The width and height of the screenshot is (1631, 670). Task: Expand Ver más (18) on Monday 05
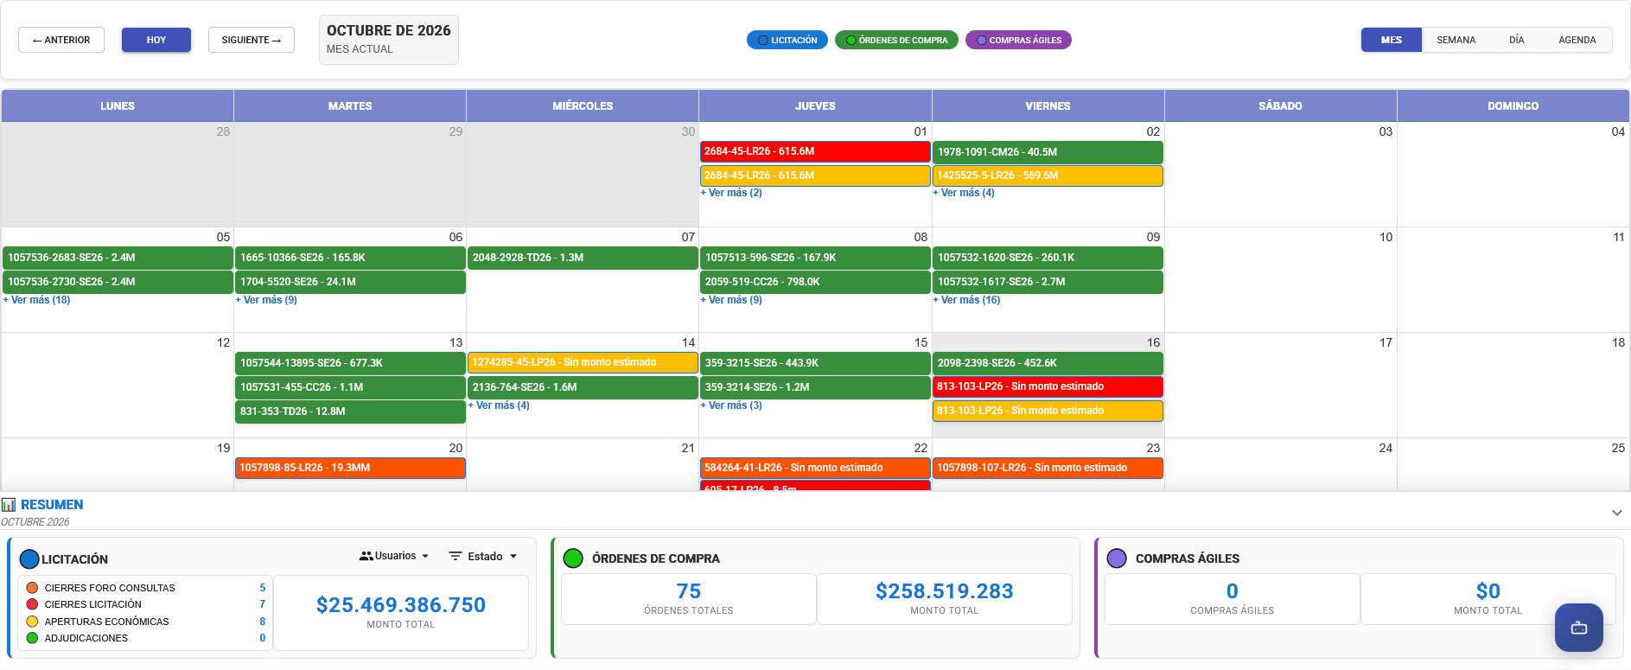37,300
